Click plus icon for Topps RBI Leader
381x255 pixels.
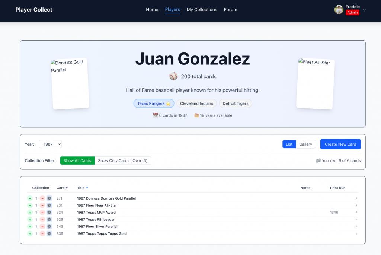coord(30,220)
